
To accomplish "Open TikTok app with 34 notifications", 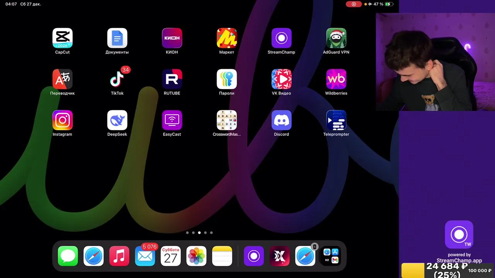I will click(117, 79).
